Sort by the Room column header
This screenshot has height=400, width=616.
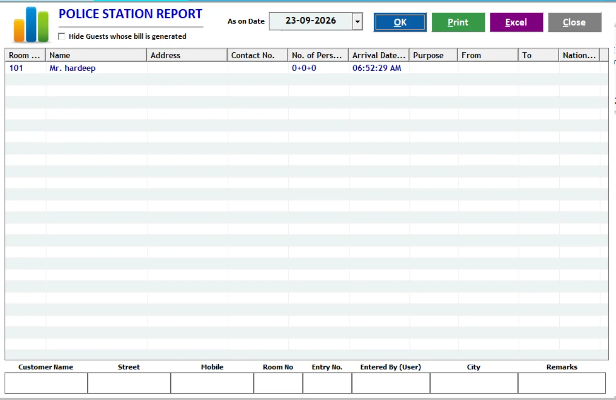[x=25, y=55]
